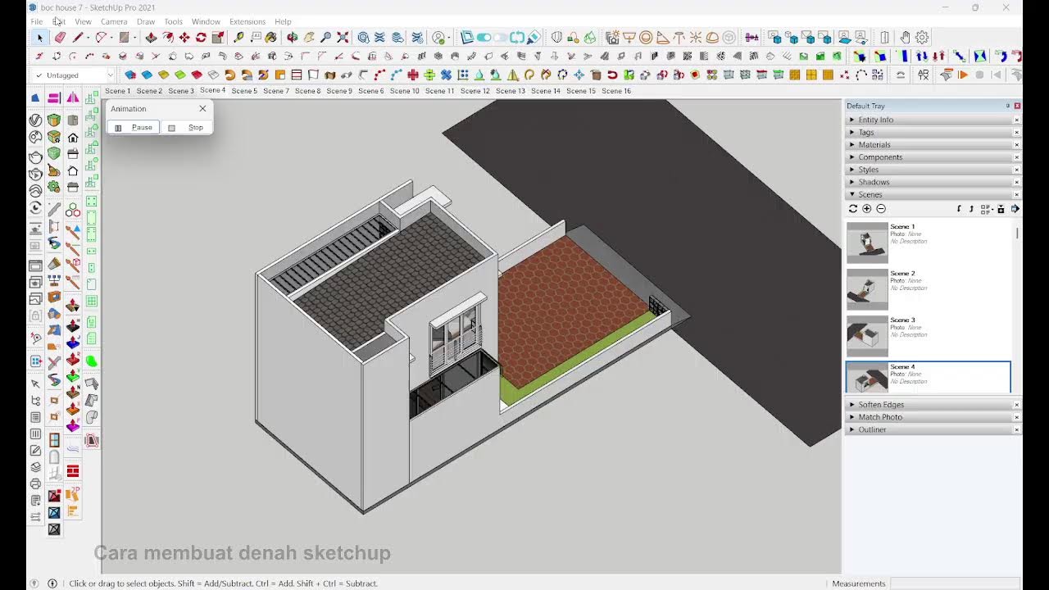Select the Orbit tool
Screen dimensions: 1049x590
(292, 38)
